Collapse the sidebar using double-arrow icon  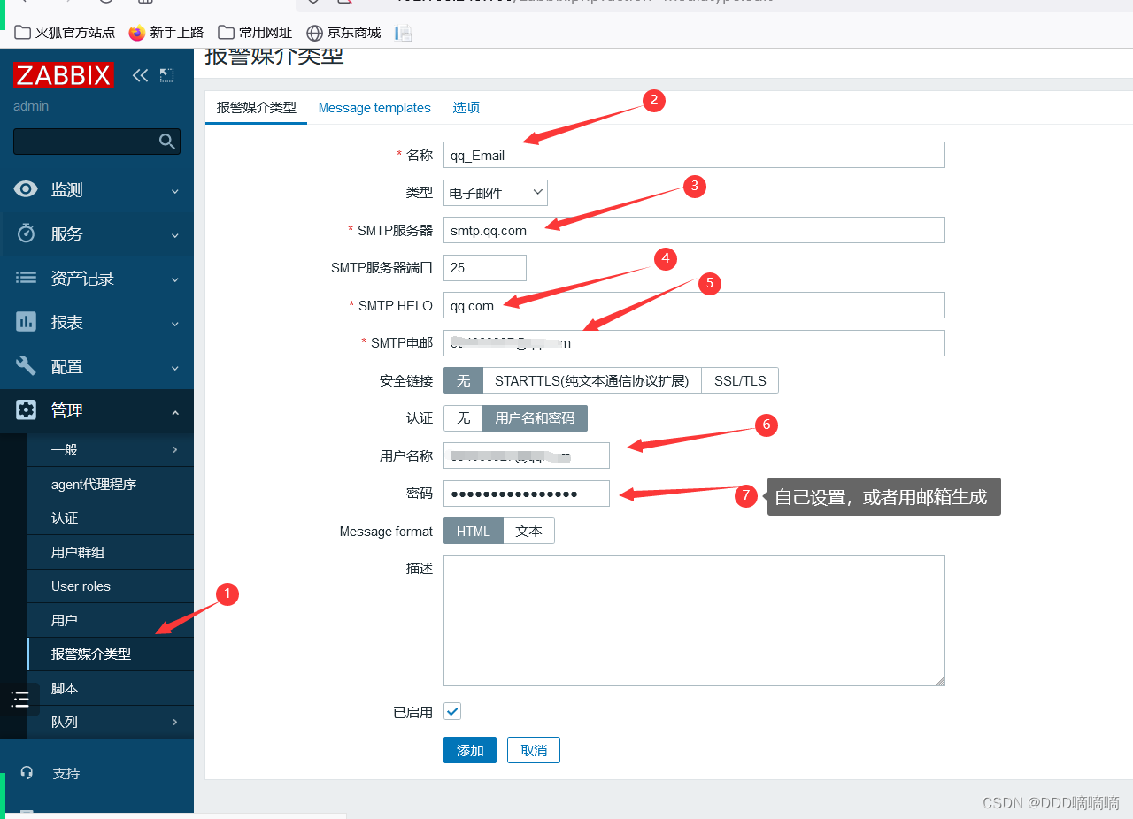140,75
